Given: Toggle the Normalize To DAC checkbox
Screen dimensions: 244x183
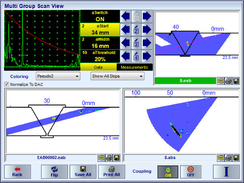Looking at the screenshot, I should [x=7, y=85].
